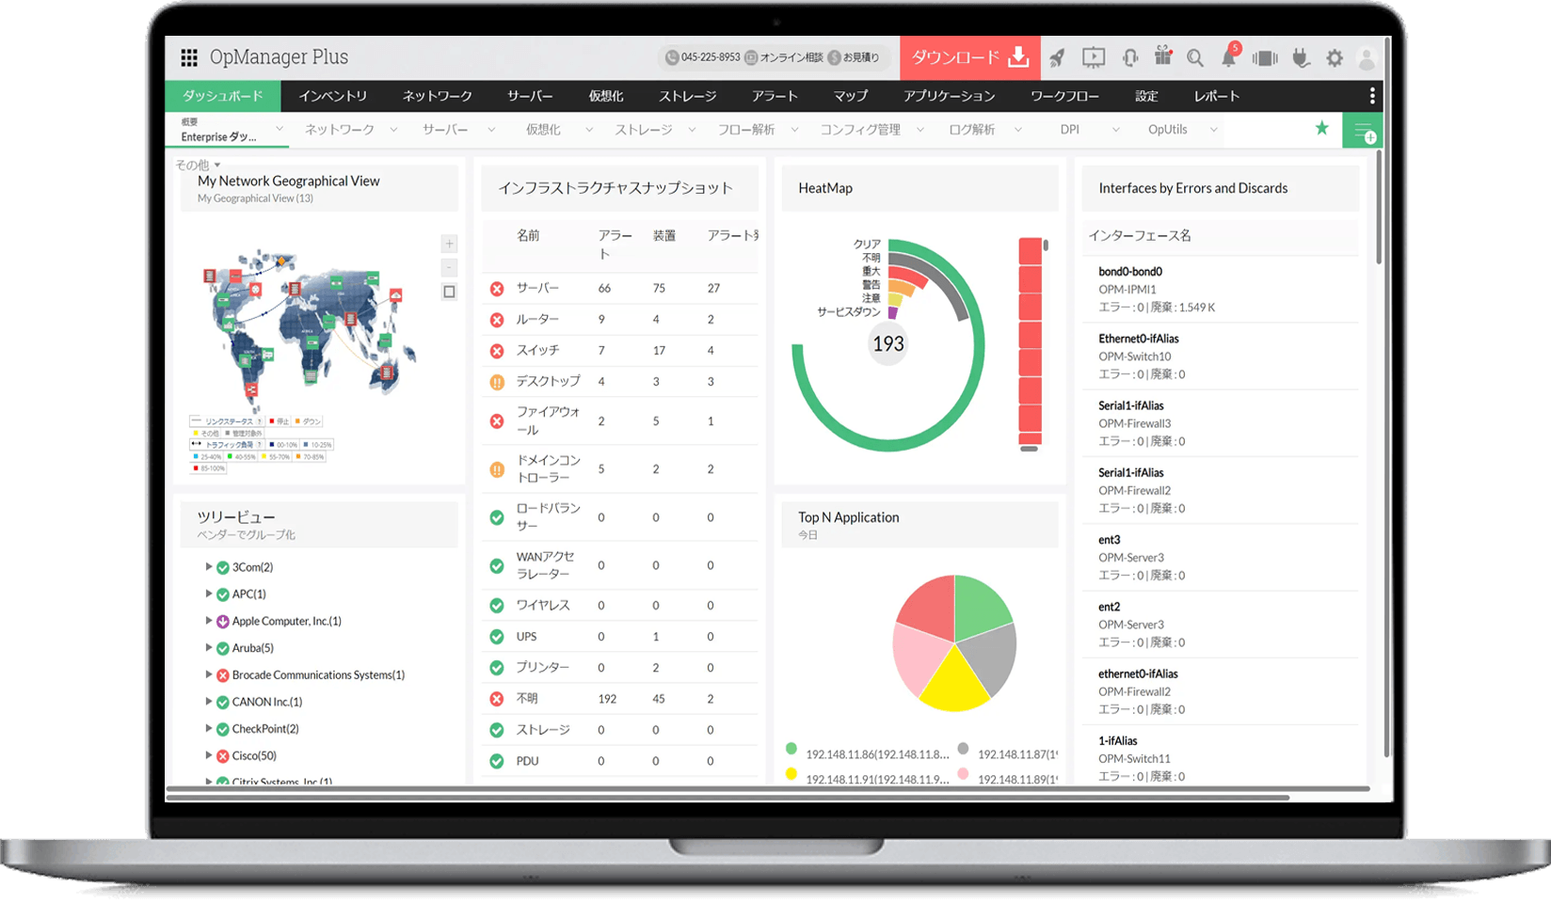The image size is (1551, 903).
Task: Zoom in on the geographical map
Action: pyautogui.click(x=449, y=244)
